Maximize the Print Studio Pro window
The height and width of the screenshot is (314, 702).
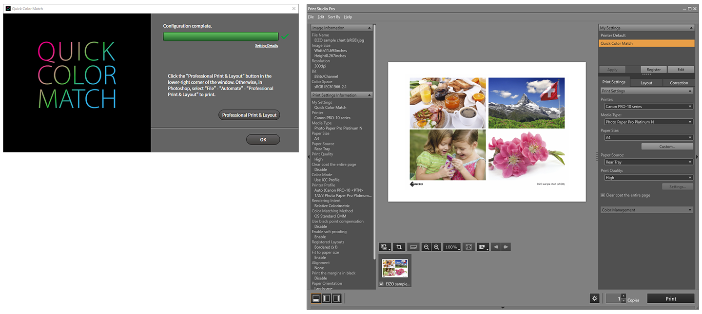coord(689,9)
